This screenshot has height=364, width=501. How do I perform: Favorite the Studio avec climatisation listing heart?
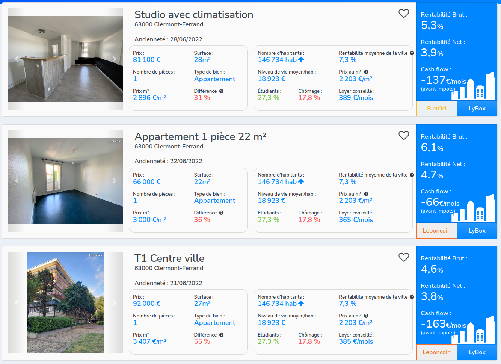(404, 14)
